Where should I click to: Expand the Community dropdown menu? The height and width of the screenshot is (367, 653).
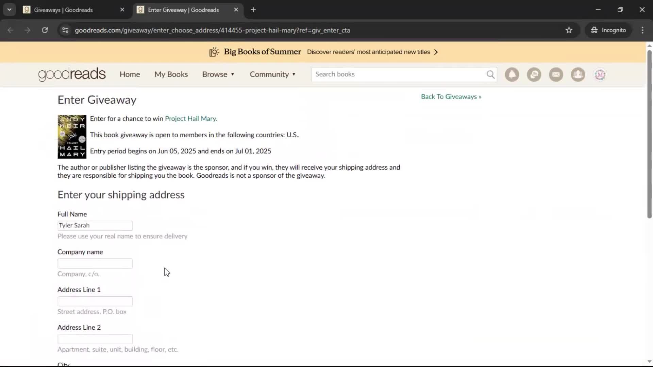click(273, 74)
